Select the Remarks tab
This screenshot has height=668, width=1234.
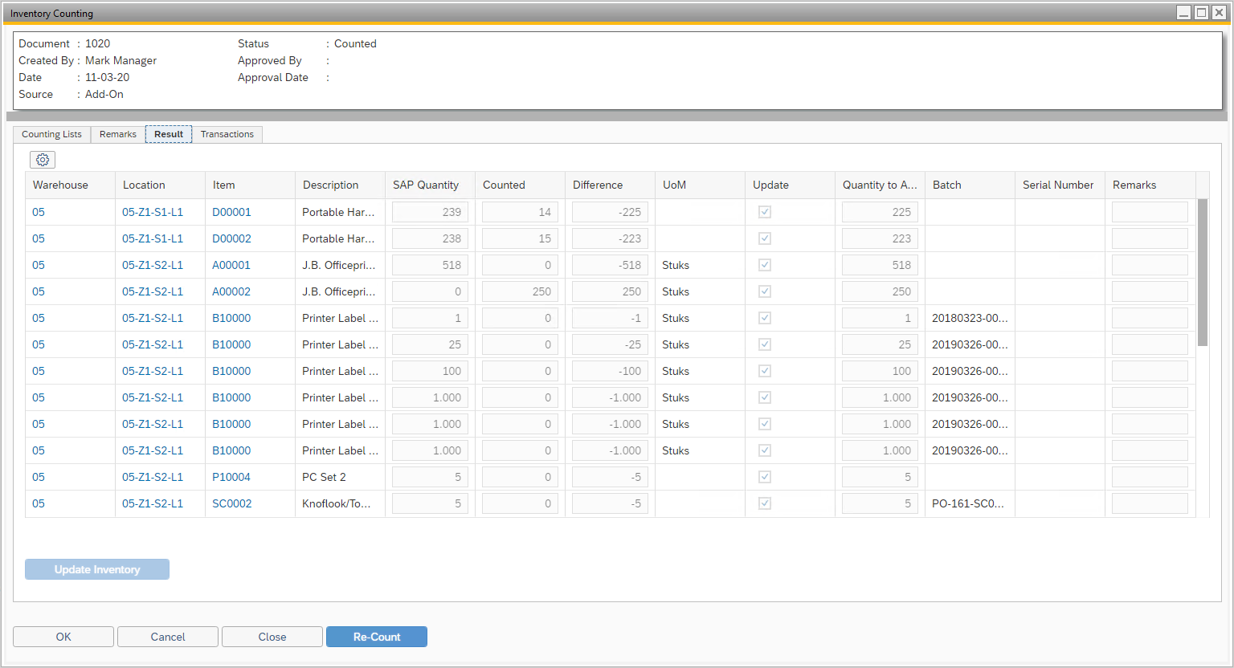117,134
